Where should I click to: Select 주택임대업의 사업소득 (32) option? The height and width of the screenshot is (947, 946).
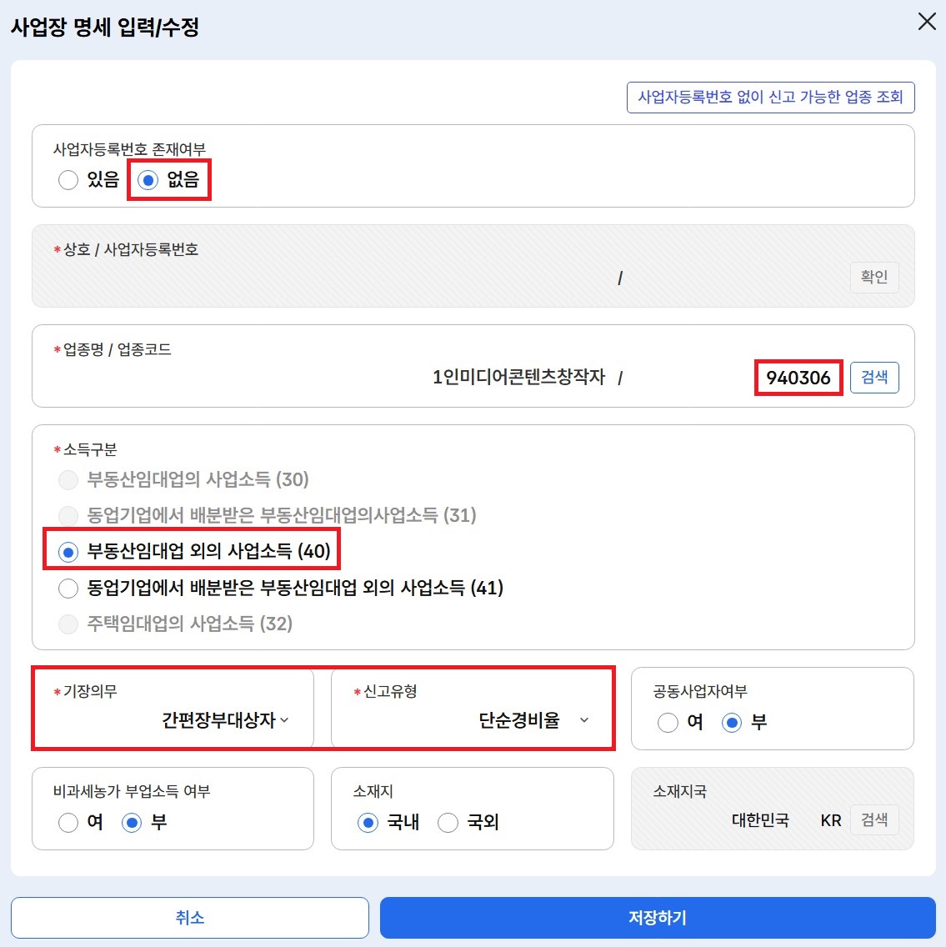(x=68, y=624)
